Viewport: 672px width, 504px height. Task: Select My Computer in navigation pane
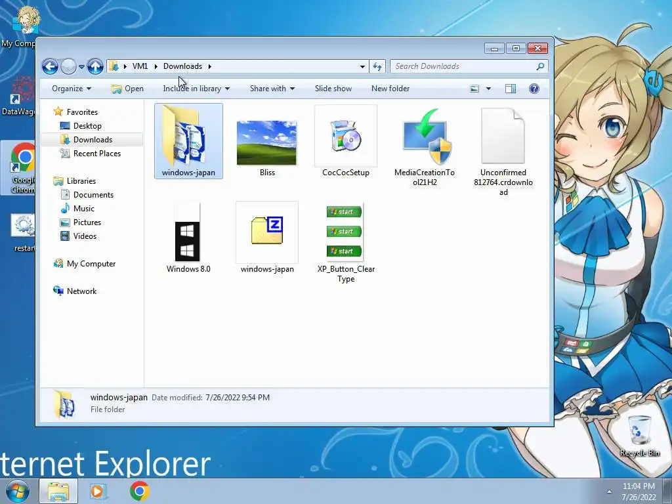85,264
